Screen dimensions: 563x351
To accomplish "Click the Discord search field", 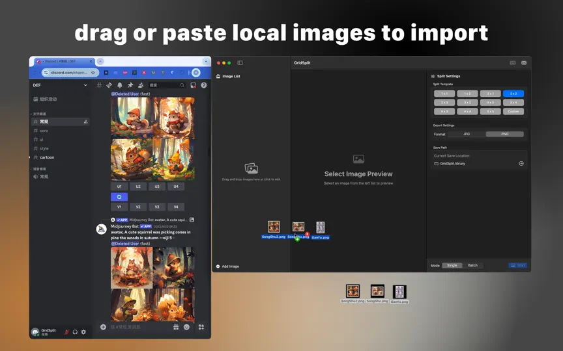I will [167, 85].
